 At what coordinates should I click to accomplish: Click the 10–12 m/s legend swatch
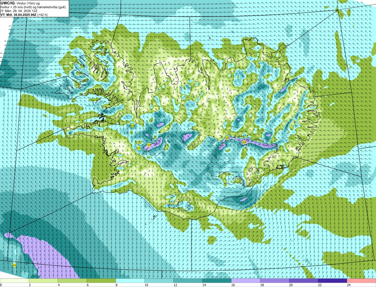pyautogui.click(x=159, y=281)
